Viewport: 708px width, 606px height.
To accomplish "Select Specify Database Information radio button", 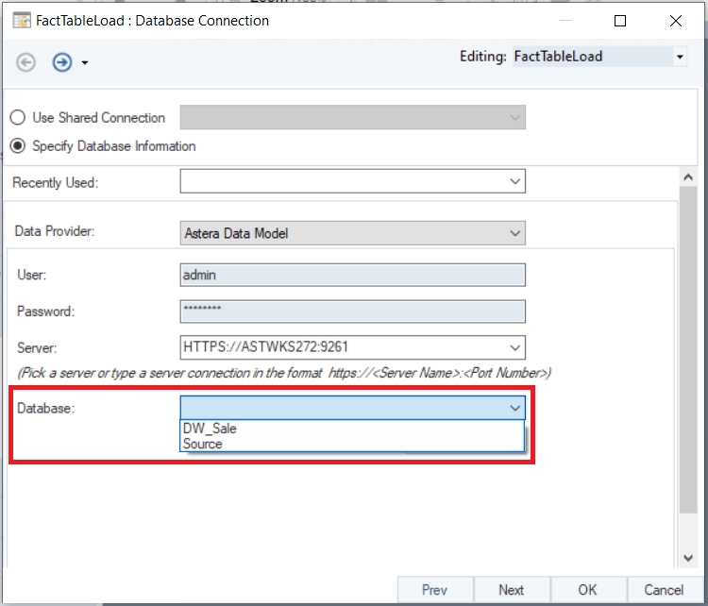I will coord(17,146).
